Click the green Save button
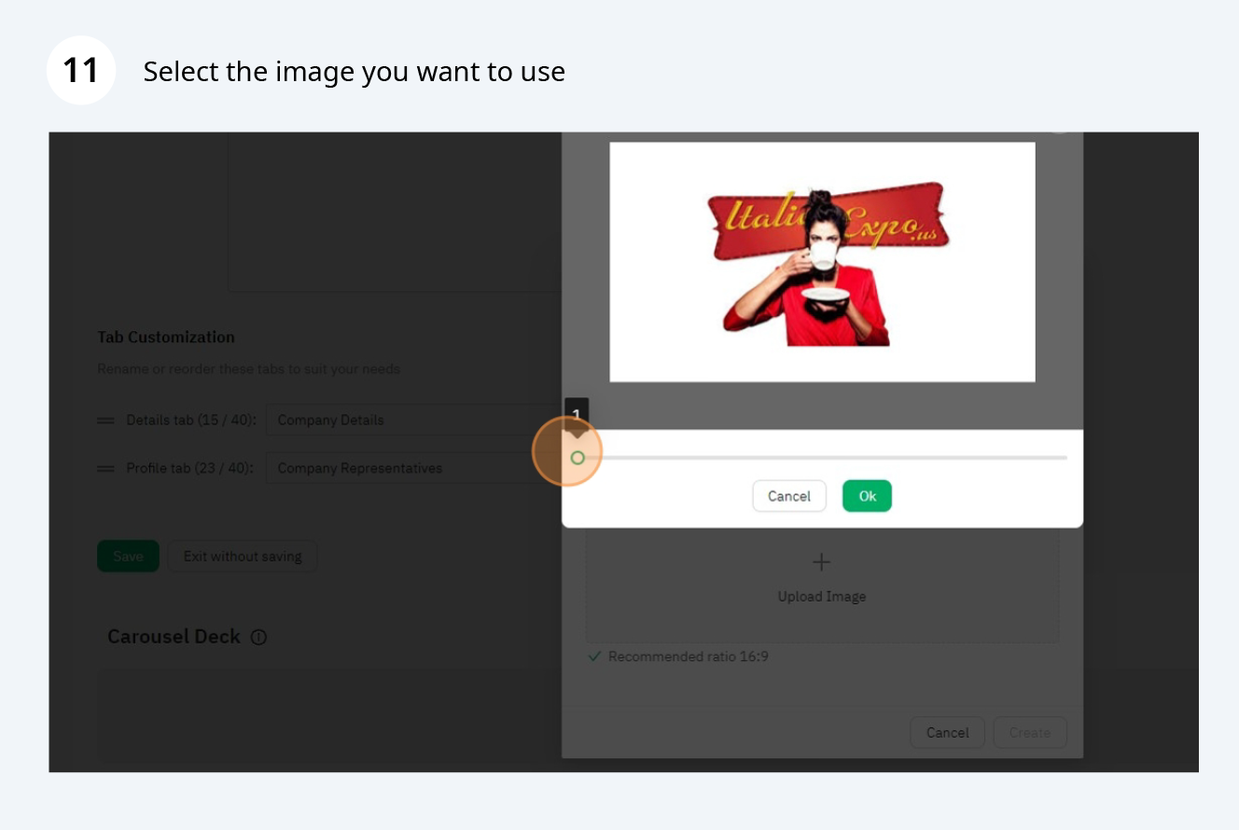The height and width of the screenshot is (830, 1239). click(x=128, y=557)
